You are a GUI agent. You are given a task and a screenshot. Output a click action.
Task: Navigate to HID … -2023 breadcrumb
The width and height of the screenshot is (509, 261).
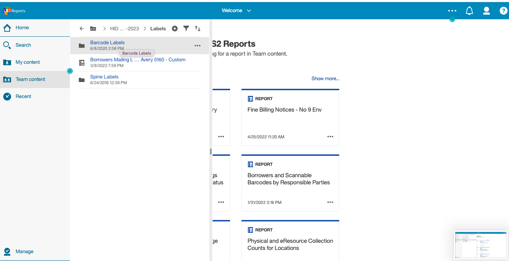[124, 29]
